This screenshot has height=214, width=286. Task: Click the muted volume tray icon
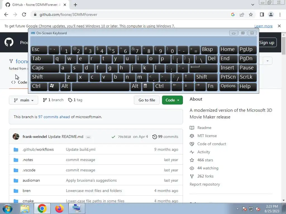(258, 209)
